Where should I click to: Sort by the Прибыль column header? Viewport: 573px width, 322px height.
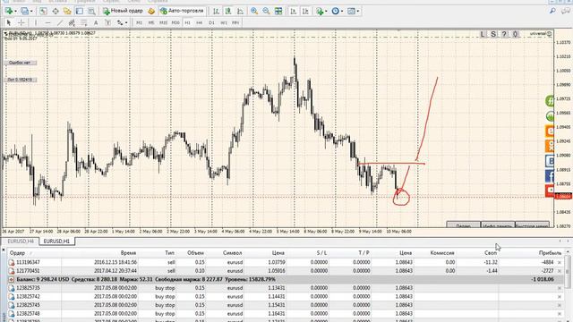pos(550,252)
